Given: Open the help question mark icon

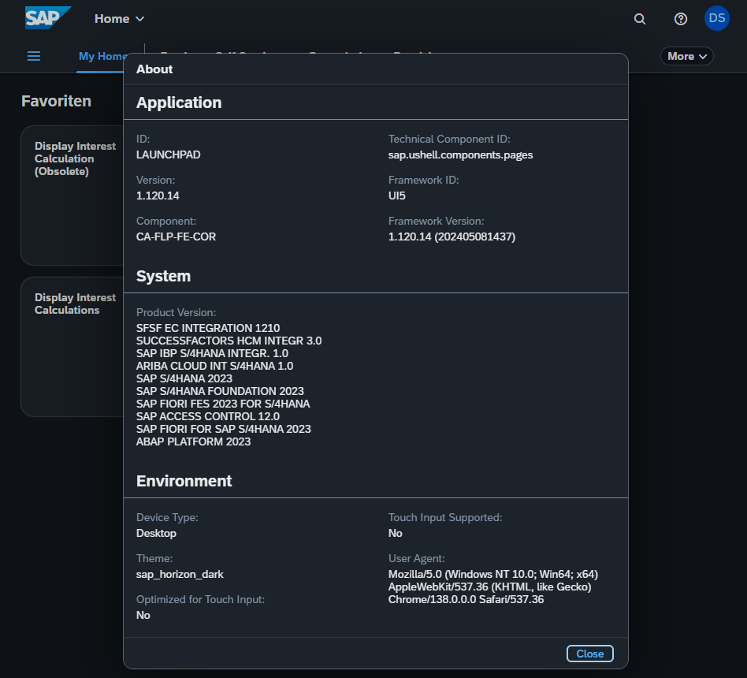Looking at the screenshot, I should click(x=681, y=19).
